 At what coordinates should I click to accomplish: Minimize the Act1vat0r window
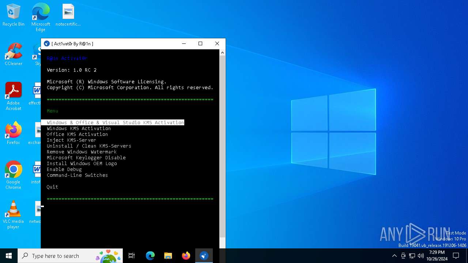pyautogui.click(x=184, y=43)
